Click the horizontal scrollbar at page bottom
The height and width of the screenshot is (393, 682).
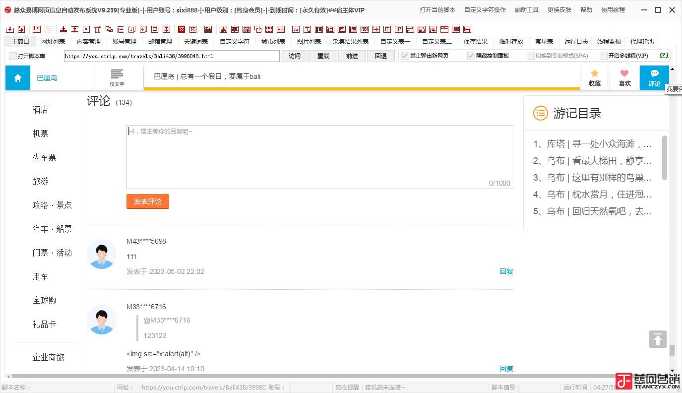pyautogui.click(x=337, y=377)
